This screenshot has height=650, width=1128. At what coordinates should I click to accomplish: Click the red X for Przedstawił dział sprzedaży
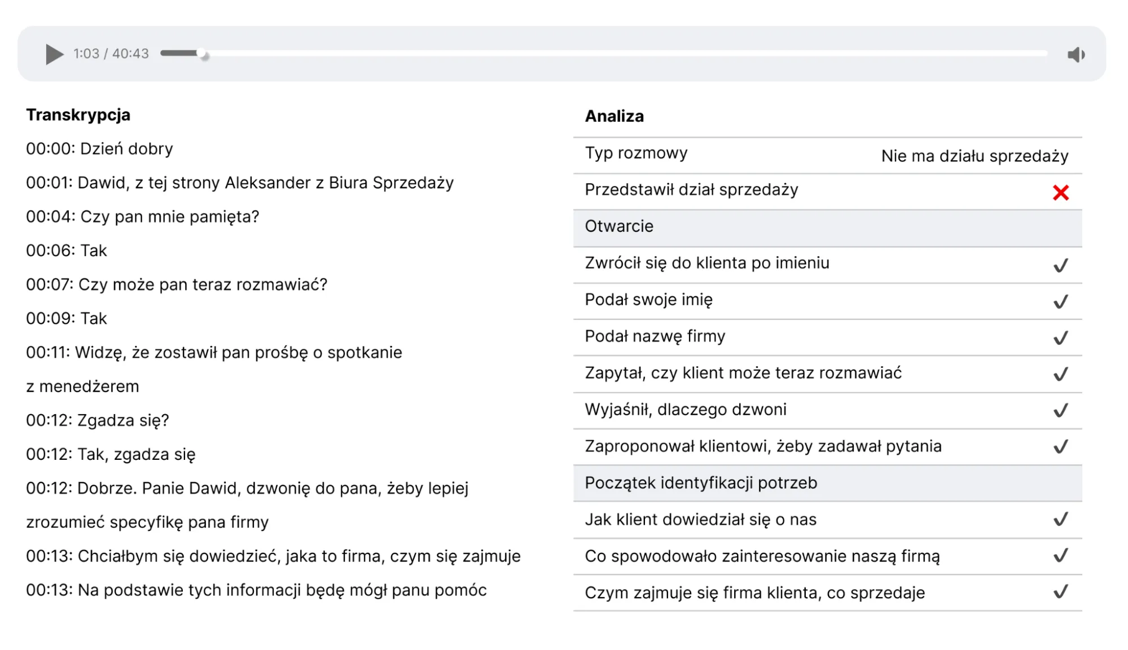point(1060,193)
